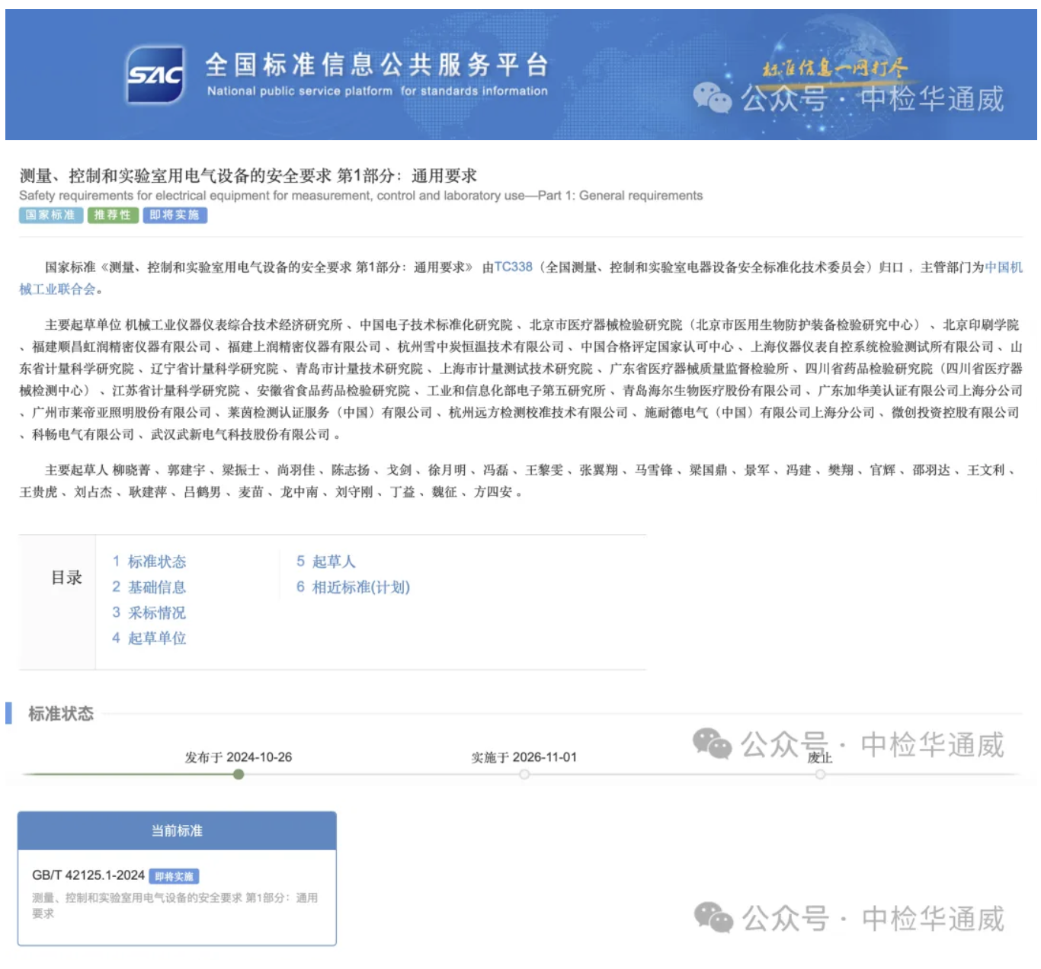Select the 当前标准 card header

pyautogui.click(x=177, y=830)
